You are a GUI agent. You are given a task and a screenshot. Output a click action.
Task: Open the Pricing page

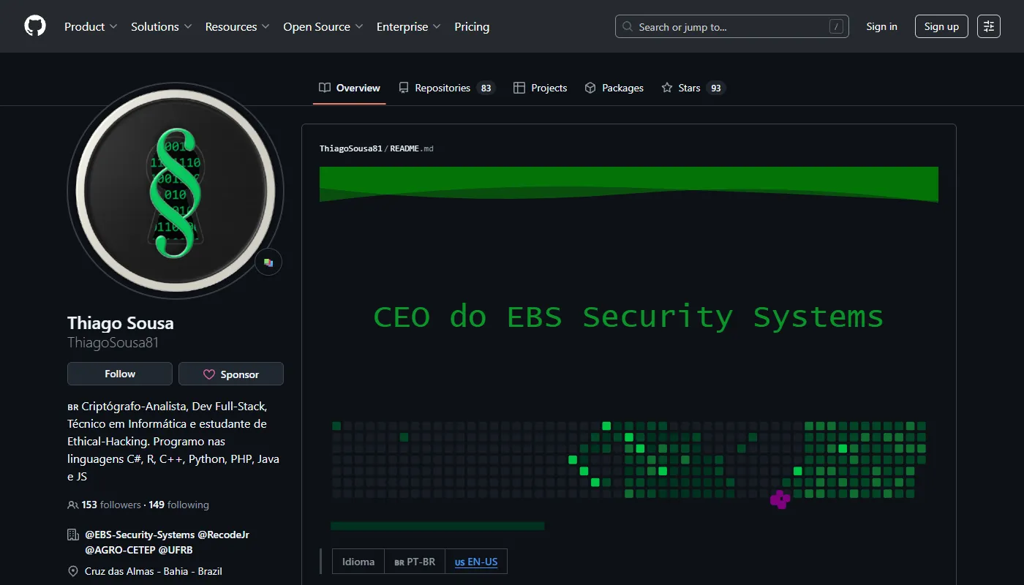tap(472, 26)
